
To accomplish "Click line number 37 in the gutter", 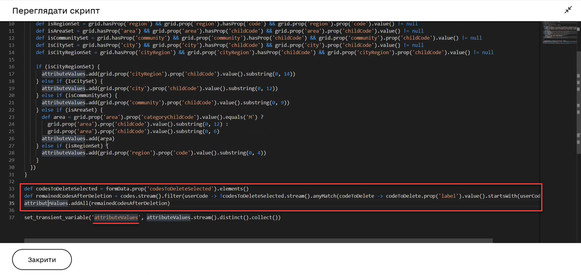I will pos(12,218).
